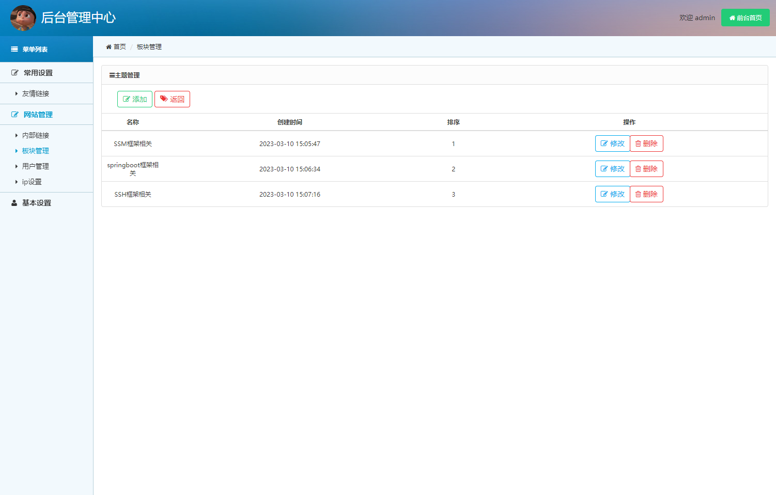Click the arrow next to ip设置
This screenshot has width=776, height=495.
[x=17, y=182]
